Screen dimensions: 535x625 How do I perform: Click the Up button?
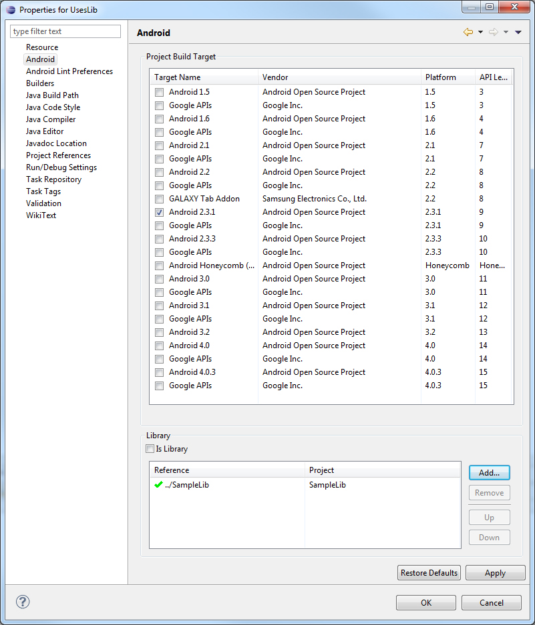pos(489,518)
